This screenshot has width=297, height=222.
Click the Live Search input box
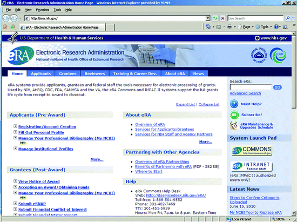click(255, 18)
